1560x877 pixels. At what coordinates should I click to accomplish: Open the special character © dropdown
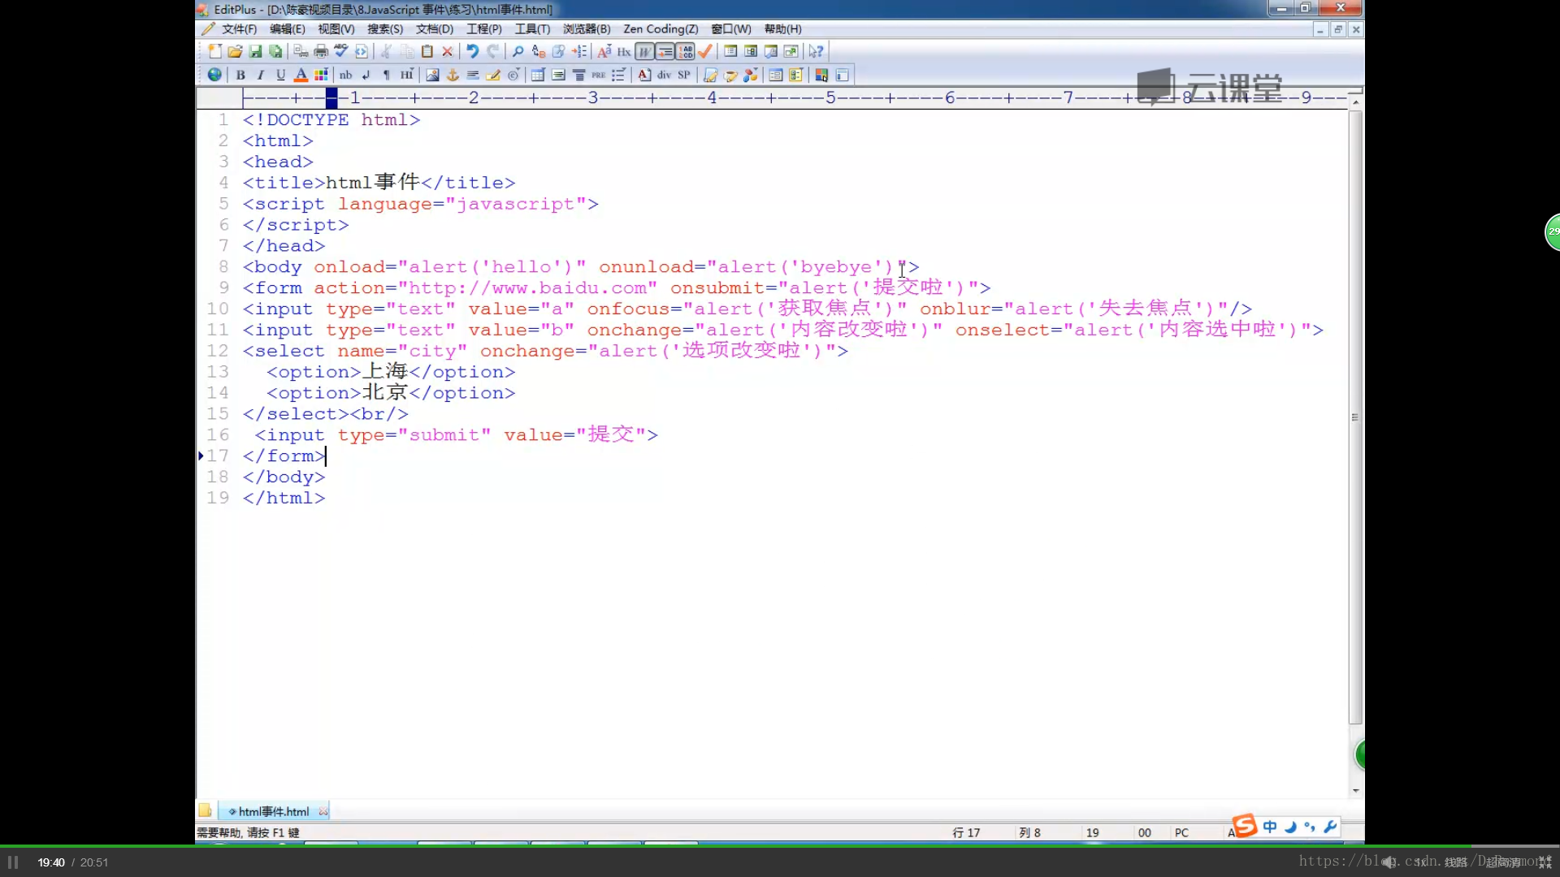513,75
